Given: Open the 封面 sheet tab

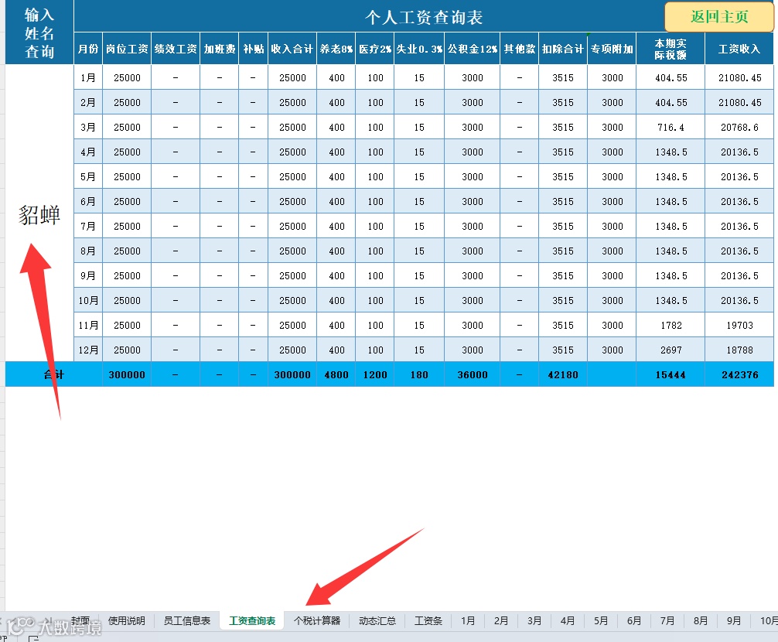Looking at the screenshot, I should point(80,620).
